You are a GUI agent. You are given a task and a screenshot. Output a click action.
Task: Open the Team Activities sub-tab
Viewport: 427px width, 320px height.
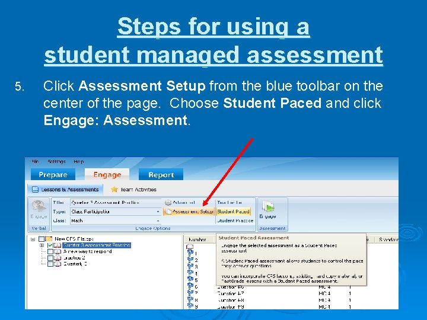tap(133, 190)
